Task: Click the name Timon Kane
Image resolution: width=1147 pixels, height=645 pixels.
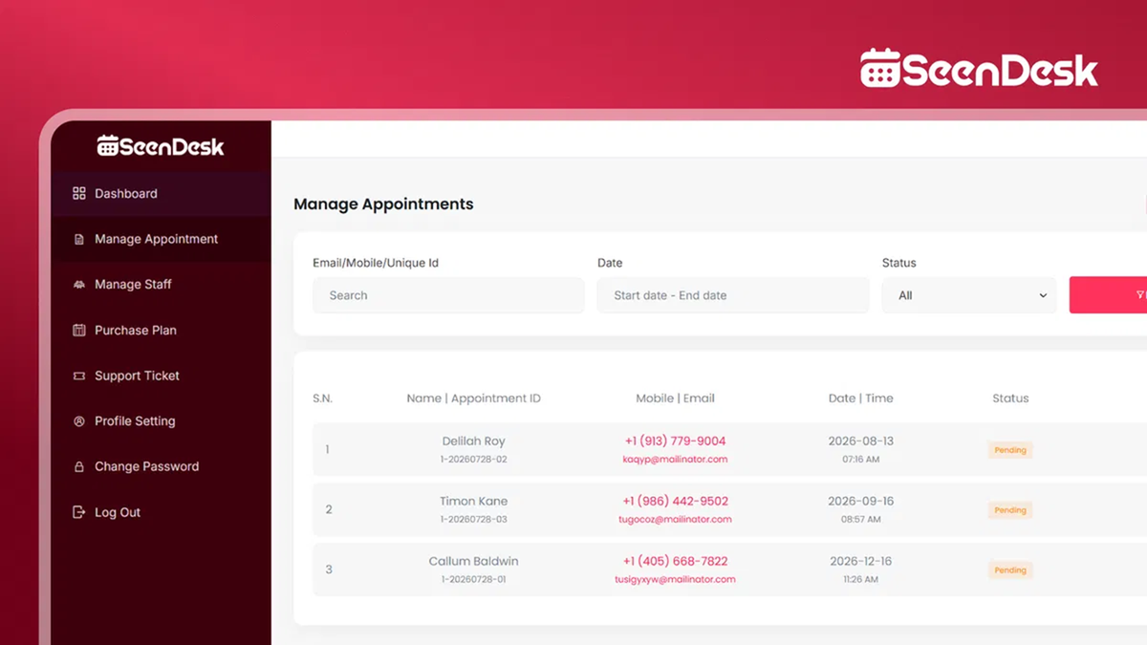Action: [x=473, y=502]
